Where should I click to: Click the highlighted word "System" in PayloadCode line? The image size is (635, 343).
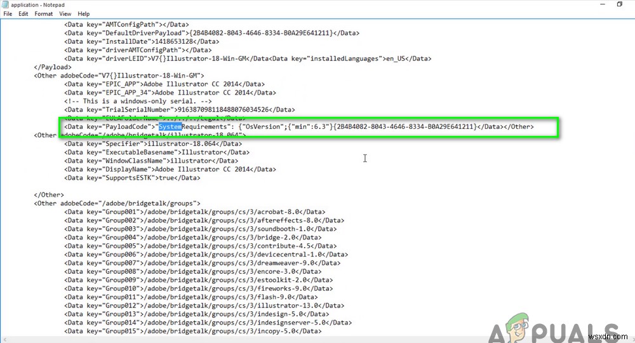170,127
